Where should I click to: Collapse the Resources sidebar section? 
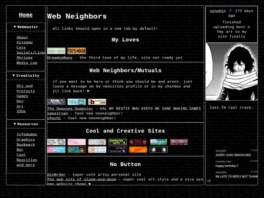click(x=26, y=124)
